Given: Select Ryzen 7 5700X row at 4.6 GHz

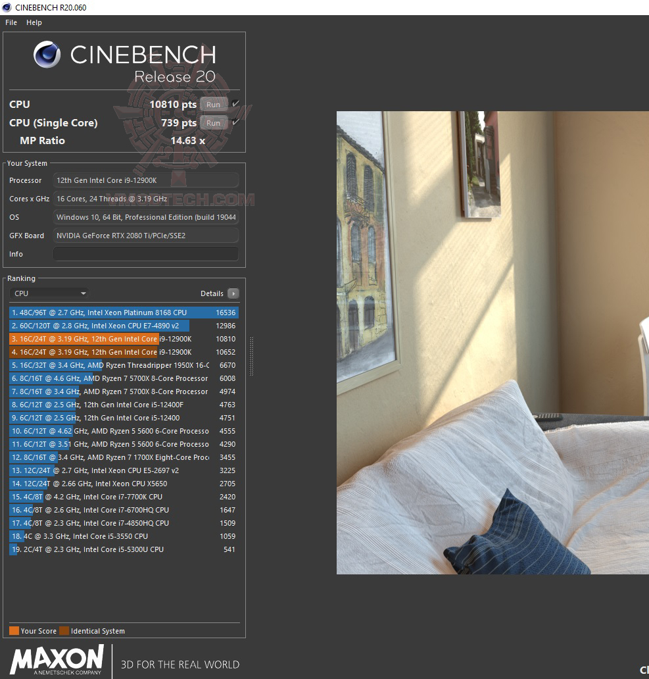Looking at the screenshot, I should (124, 378).
